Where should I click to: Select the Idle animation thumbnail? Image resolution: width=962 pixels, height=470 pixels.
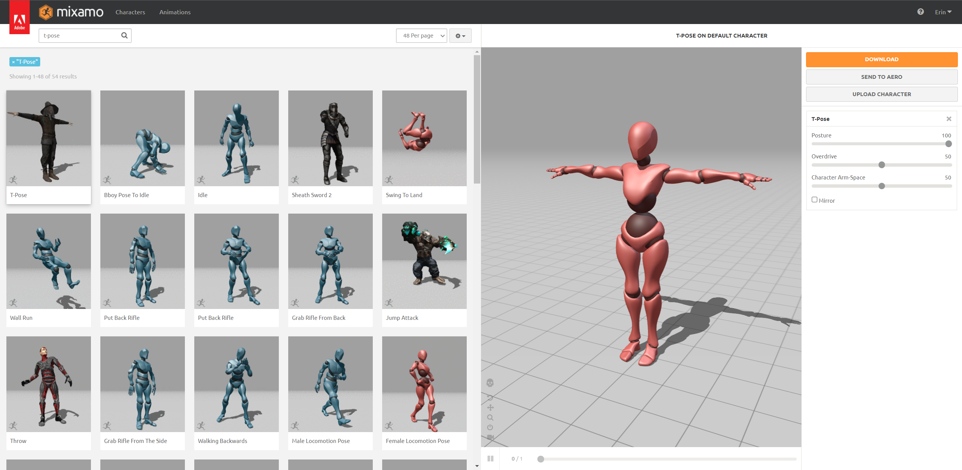click(x=236, y=138)
